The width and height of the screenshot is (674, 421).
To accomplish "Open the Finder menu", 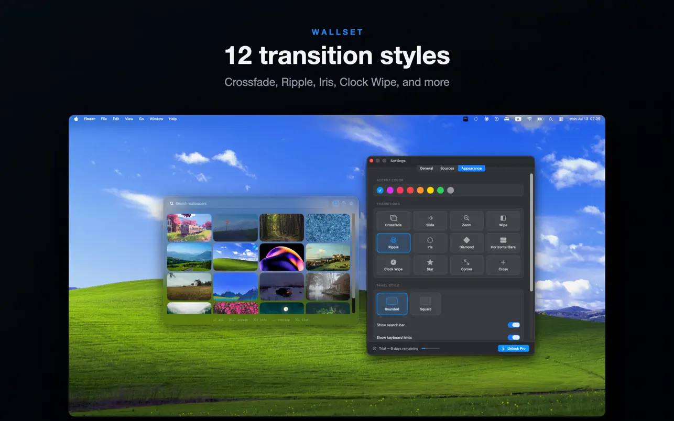I will (90, 119).
